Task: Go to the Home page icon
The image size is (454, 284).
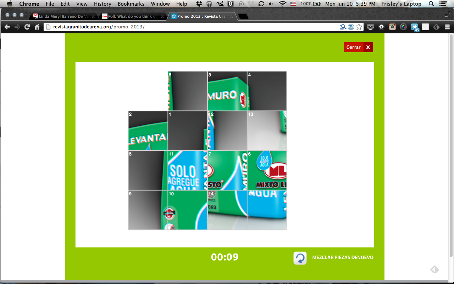Action: (x=37, y=27)
